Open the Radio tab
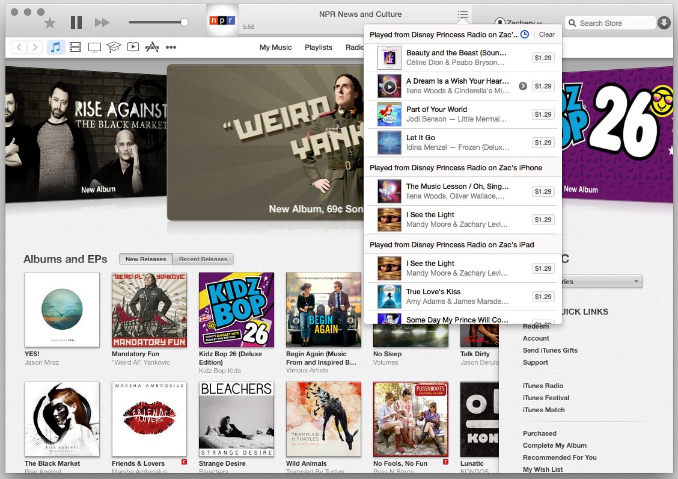This screenshot has height=479, width=678. pos(355,47)
